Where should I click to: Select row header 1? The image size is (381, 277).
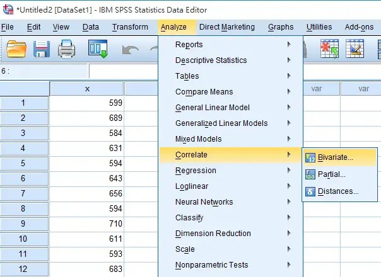pyautogui.click(x=23, y=103)
